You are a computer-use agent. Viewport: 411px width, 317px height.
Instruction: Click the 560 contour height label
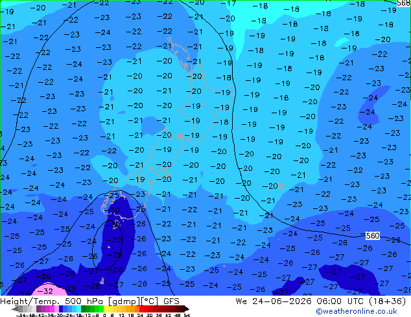[373, 236]
